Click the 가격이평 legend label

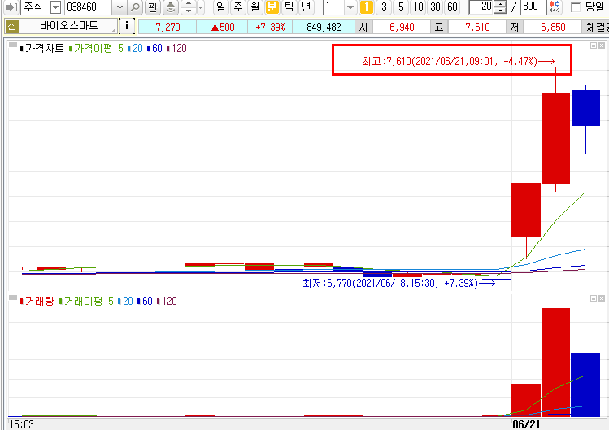(x=93, y=48)
